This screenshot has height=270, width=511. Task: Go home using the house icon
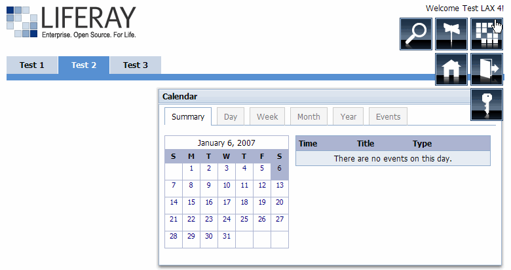coord(451,69)
